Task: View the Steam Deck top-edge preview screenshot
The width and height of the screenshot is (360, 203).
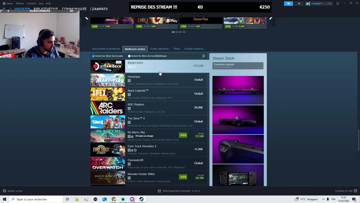Action: (238, 90)
